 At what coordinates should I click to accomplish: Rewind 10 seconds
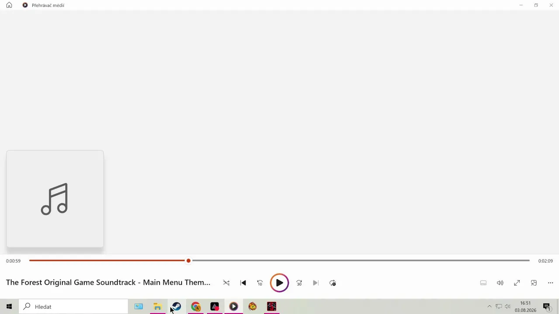click(x=260, y=283)
